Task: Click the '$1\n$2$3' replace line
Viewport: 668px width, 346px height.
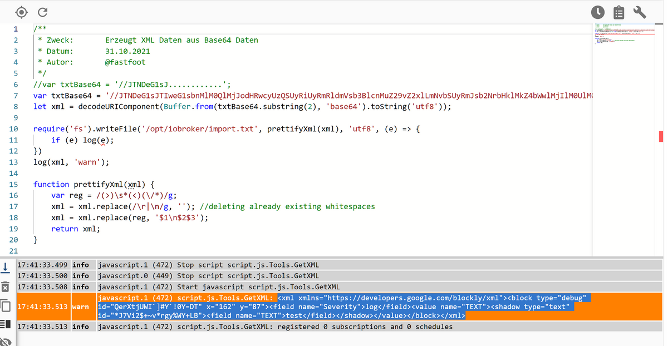Action: click(x=130, y=218)
